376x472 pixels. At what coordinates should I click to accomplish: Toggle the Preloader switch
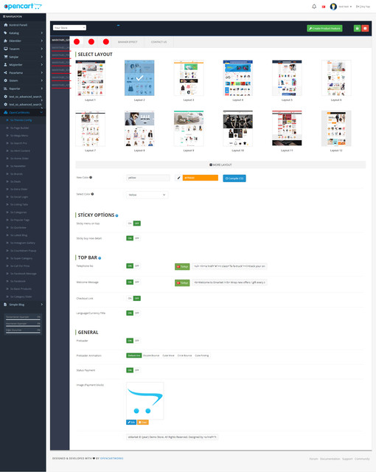(133, 341)
